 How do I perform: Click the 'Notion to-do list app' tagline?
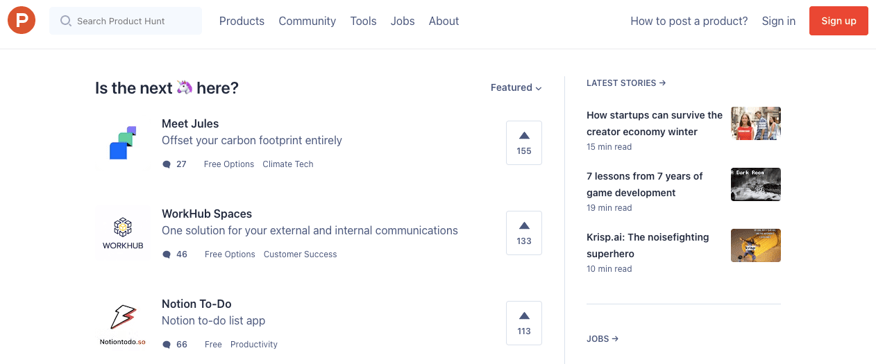[214, 320]
